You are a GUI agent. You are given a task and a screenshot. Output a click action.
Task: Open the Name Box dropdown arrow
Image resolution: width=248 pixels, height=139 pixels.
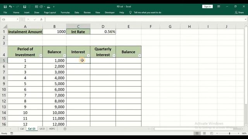[x=17, y=19]
